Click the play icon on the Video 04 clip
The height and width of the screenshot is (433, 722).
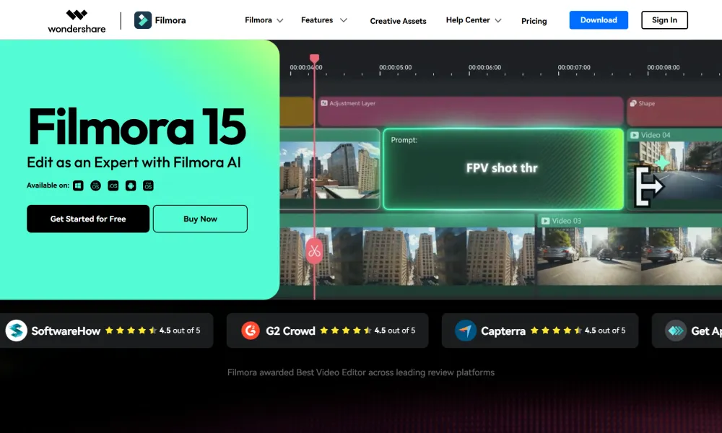tap(635, 134)
